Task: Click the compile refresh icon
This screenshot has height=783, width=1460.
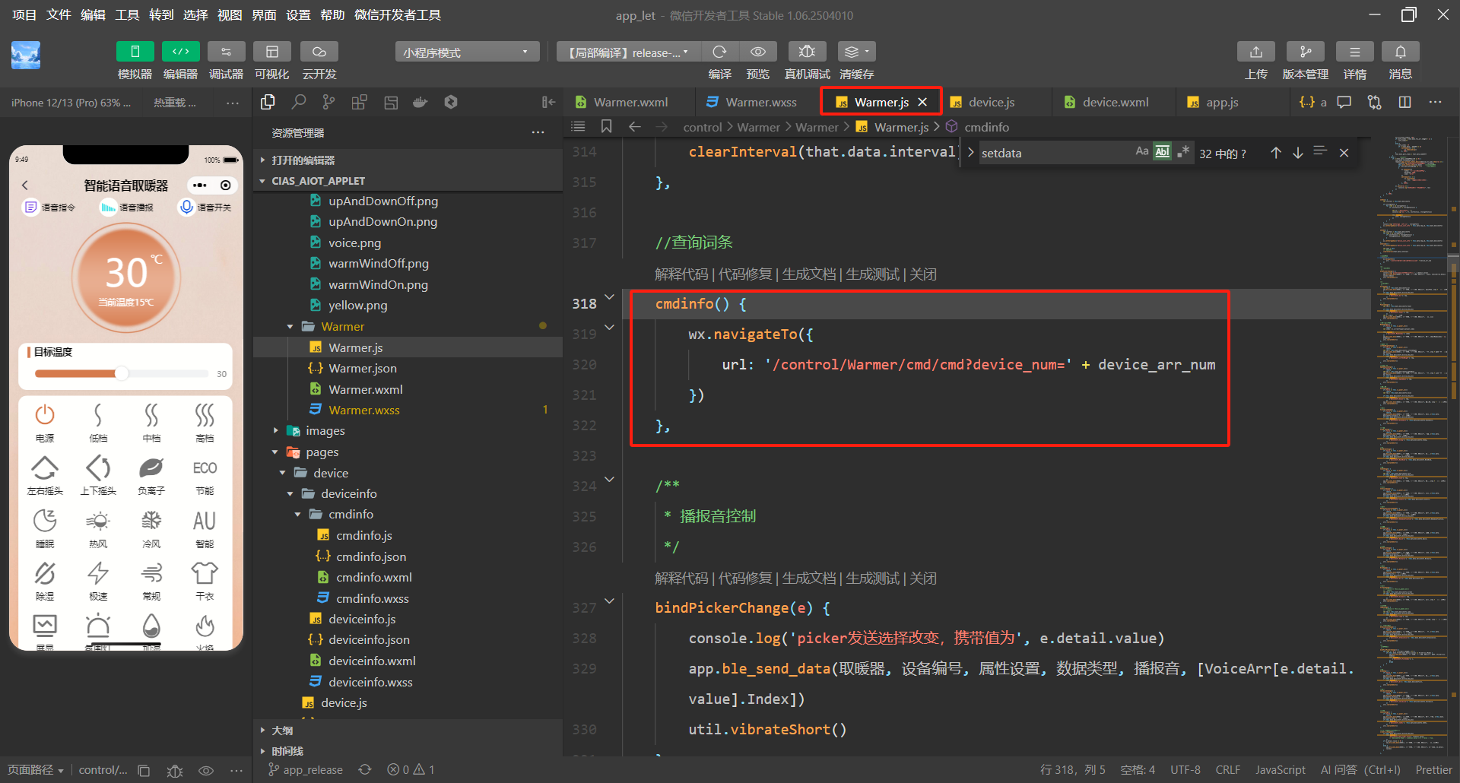Action: click(719, 52)
